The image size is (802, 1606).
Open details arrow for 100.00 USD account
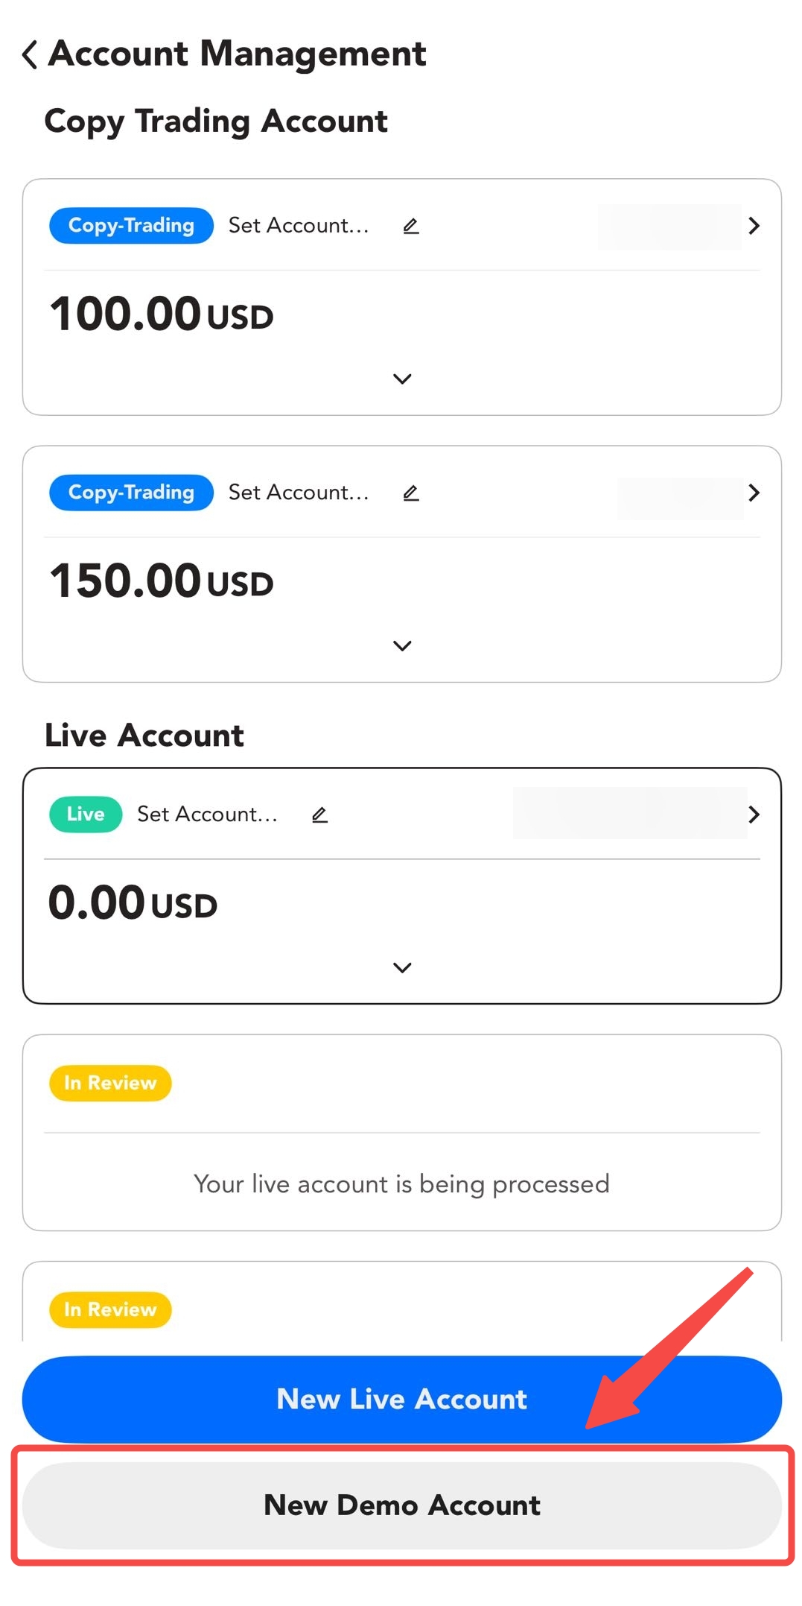(x=754, y=226)
